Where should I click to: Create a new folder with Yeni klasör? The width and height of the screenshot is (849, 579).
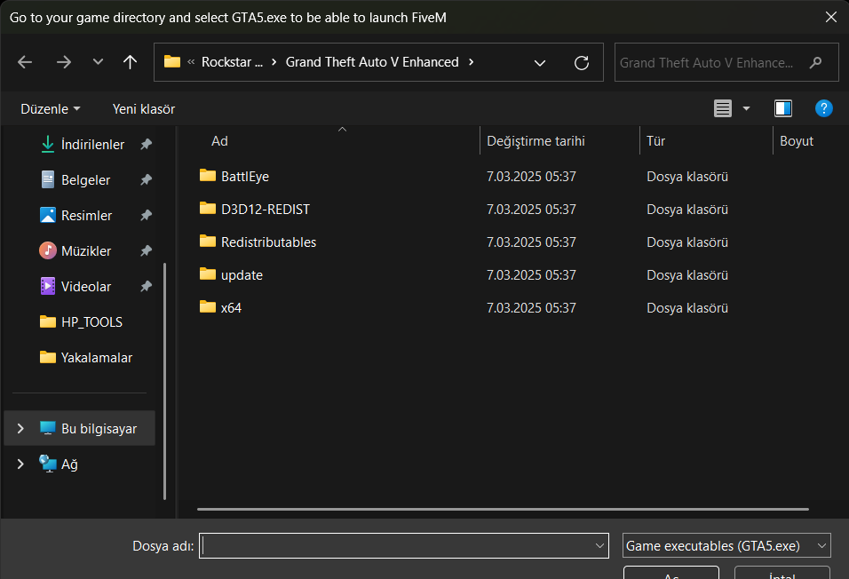pos(144,109)
